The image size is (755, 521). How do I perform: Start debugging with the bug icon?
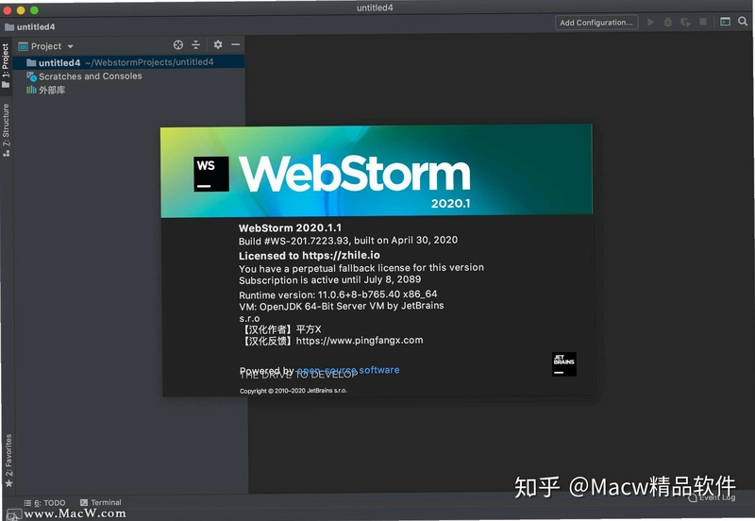tap(668, 22)
